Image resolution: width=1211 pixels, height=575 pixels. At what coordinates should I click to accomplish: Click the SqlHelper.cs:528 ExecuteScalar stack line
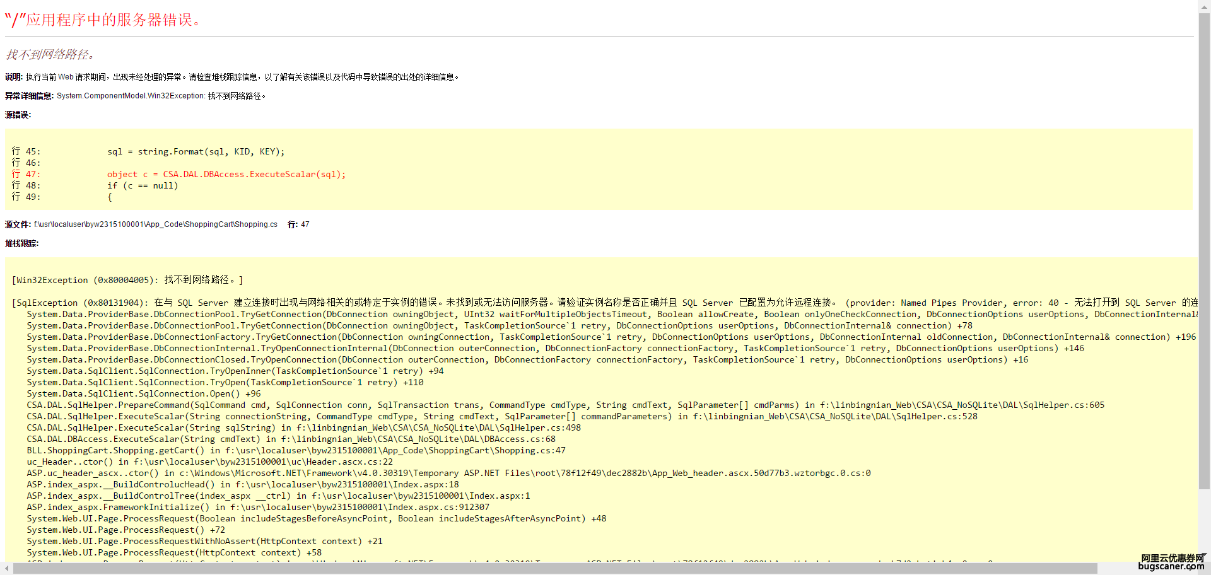point(502,416)
